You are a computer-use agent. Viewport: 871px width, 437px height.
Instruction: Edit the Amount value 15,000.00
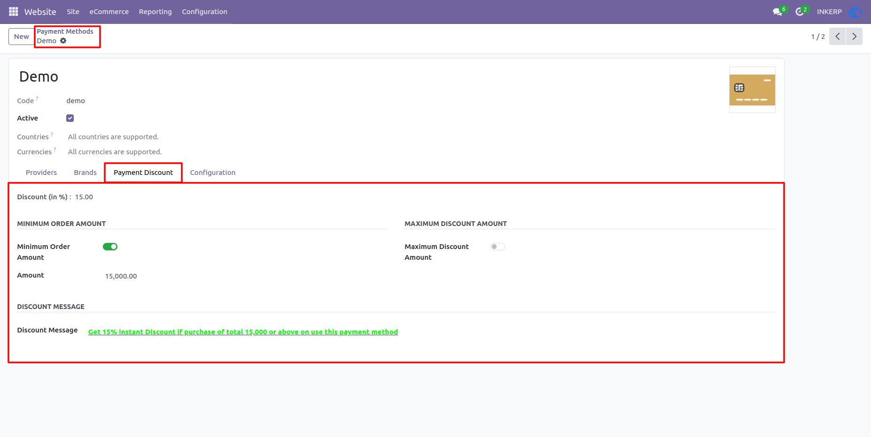click(x=121, y=276)
